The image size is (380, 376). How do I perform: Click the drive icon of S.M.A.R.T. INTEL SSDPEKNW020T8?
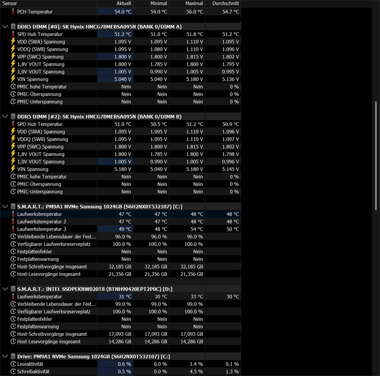tap(13, 289)
